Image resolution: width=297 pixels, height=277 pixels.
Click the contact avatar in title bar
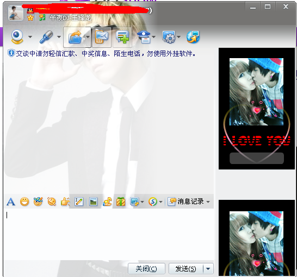click(x=16, y=13)
